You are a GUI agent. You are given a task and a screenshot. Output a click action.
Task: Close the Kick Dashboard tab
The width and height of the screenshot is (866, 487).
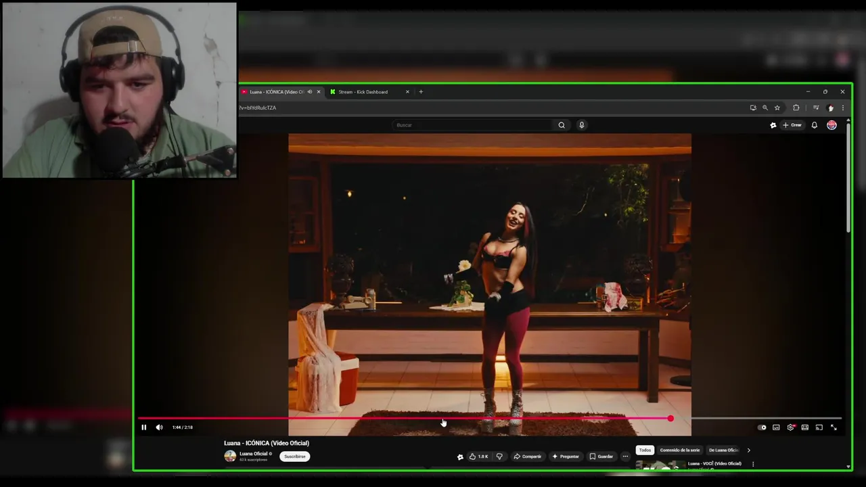407,92
